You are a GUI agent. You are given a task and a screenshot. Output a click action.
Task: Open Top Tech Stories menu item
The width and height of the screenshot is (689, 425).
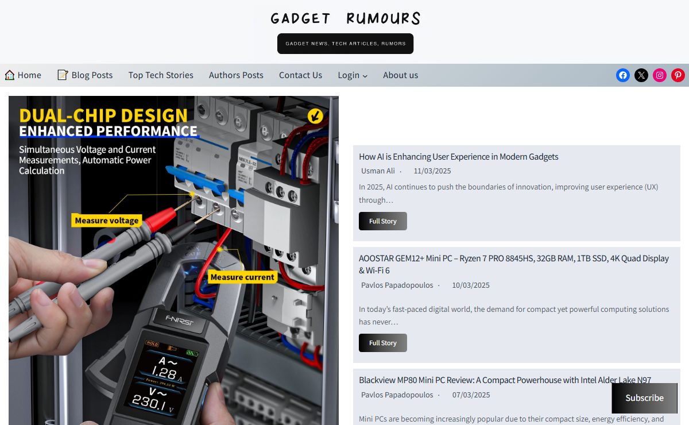(x=161, y=75)
